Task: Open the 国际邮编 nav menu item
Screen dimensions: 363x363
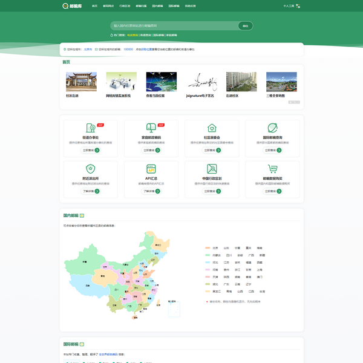Action: click(x=174, y=5)
